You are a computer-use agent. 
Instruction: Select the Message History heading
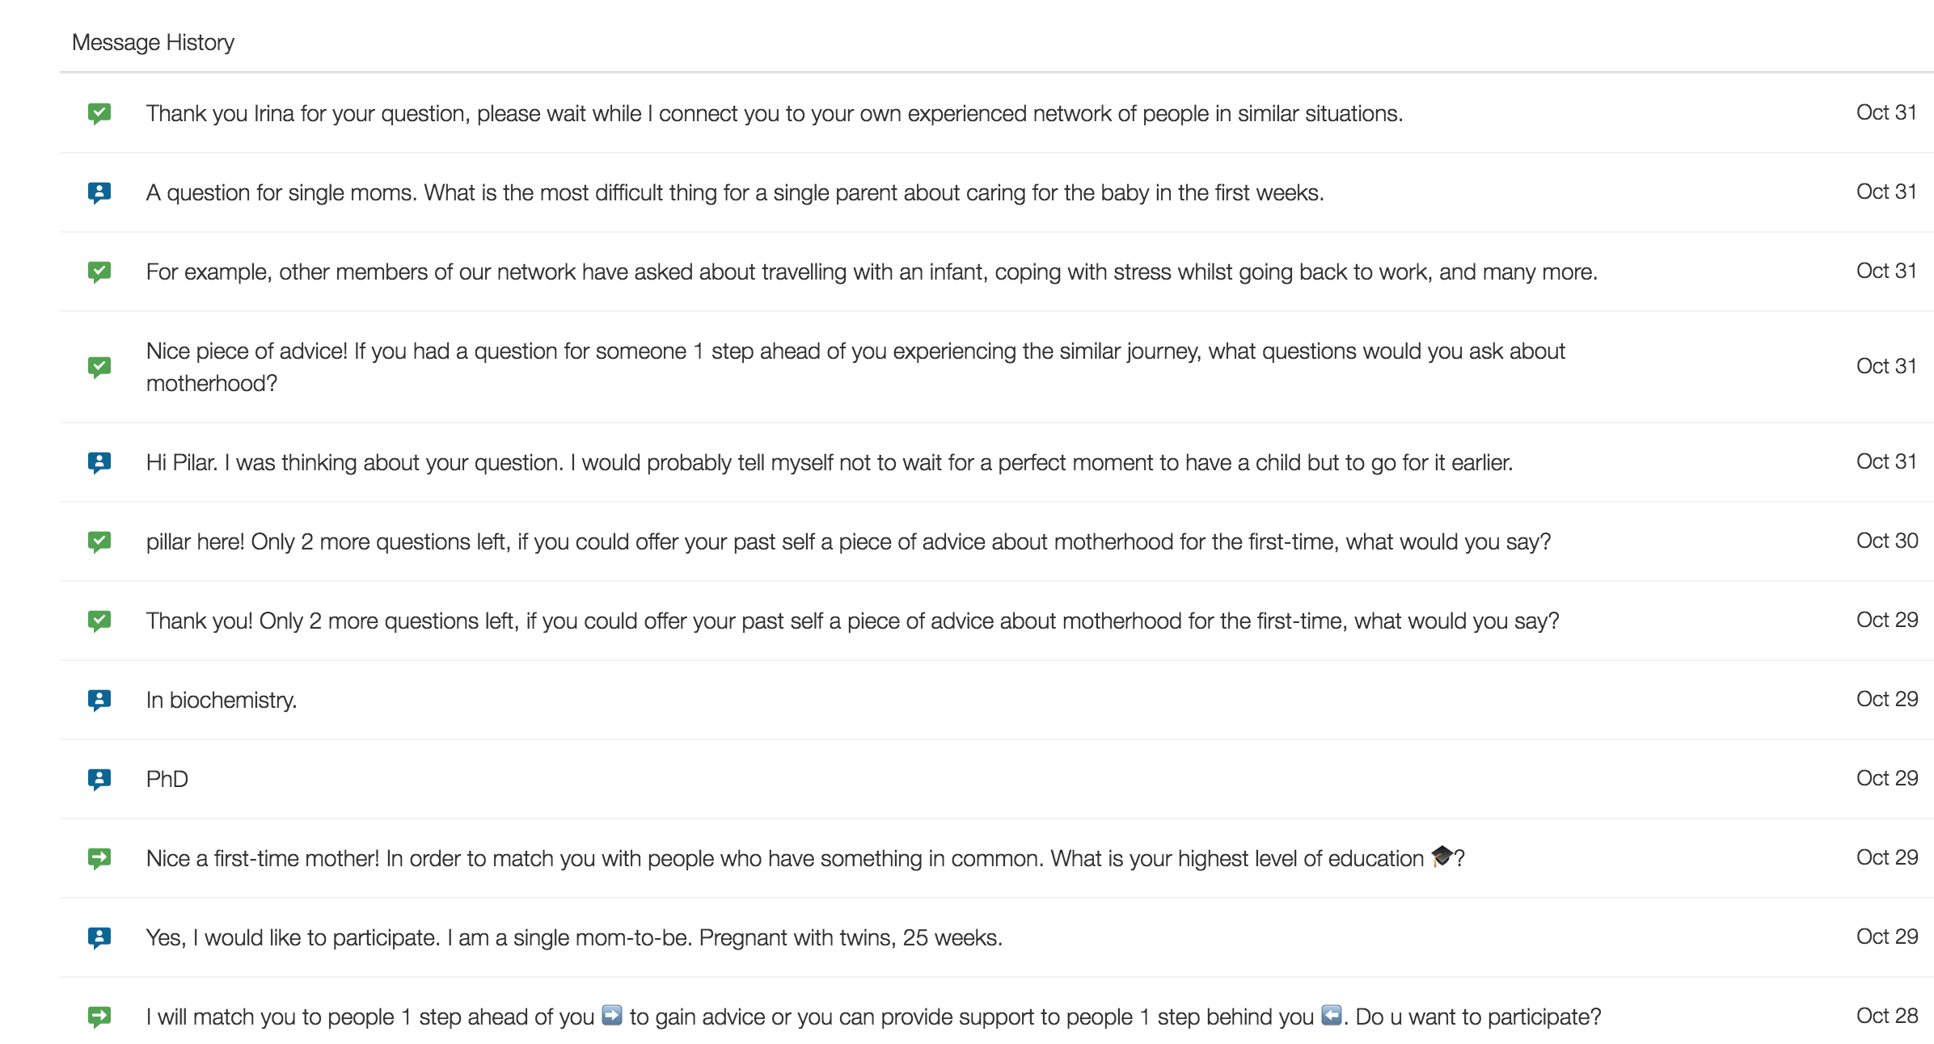click(x=153, y=42)
